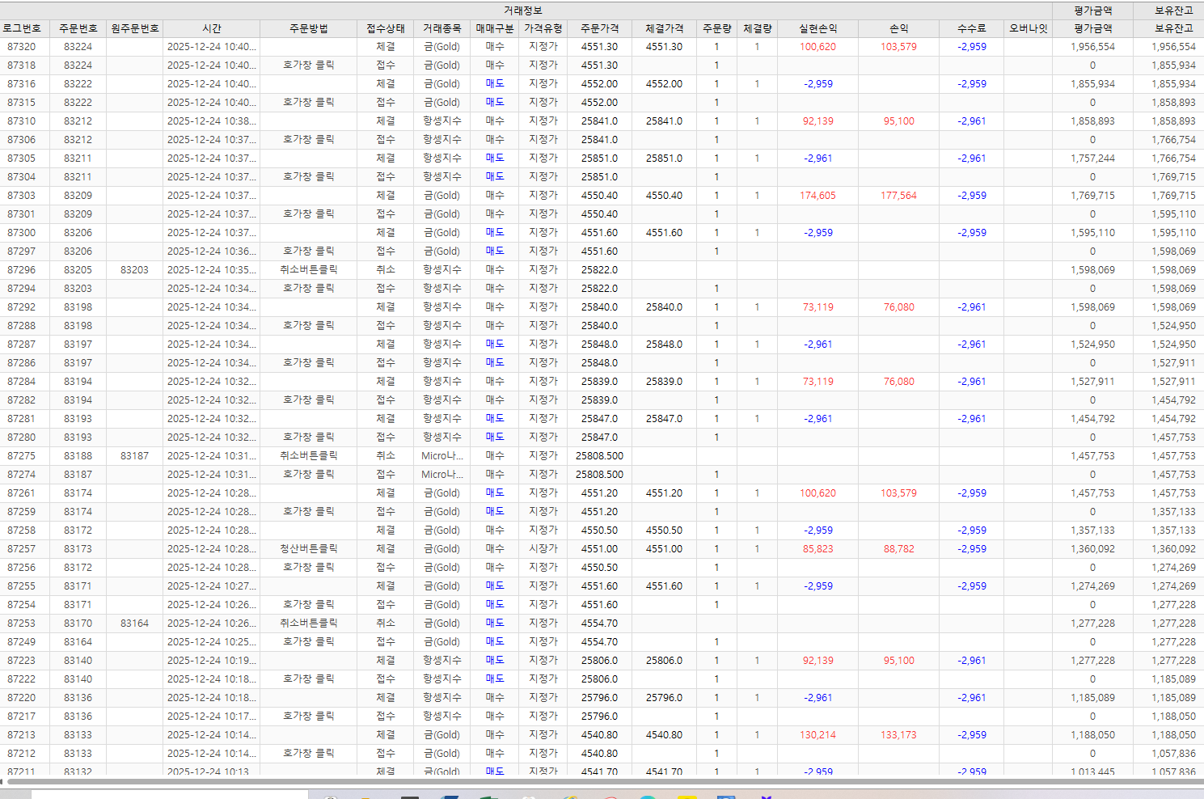Sort by the 주문가격 column header
1204x799 pixels.
click(600, 28)
